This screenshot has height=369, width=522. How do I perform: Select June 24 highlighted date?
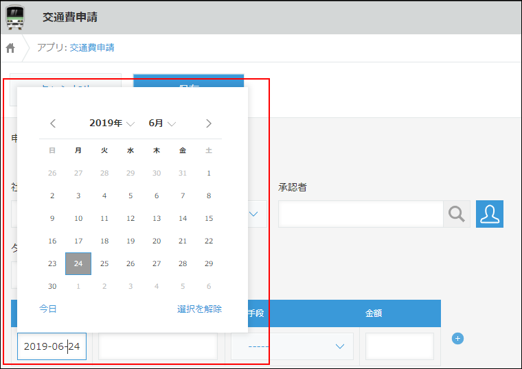point(78,263)
